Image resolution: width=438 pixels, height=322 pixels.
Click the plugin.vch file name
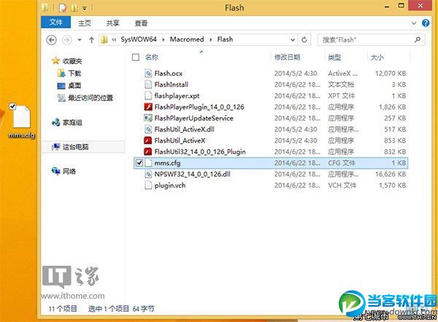(x=170, y=185)
